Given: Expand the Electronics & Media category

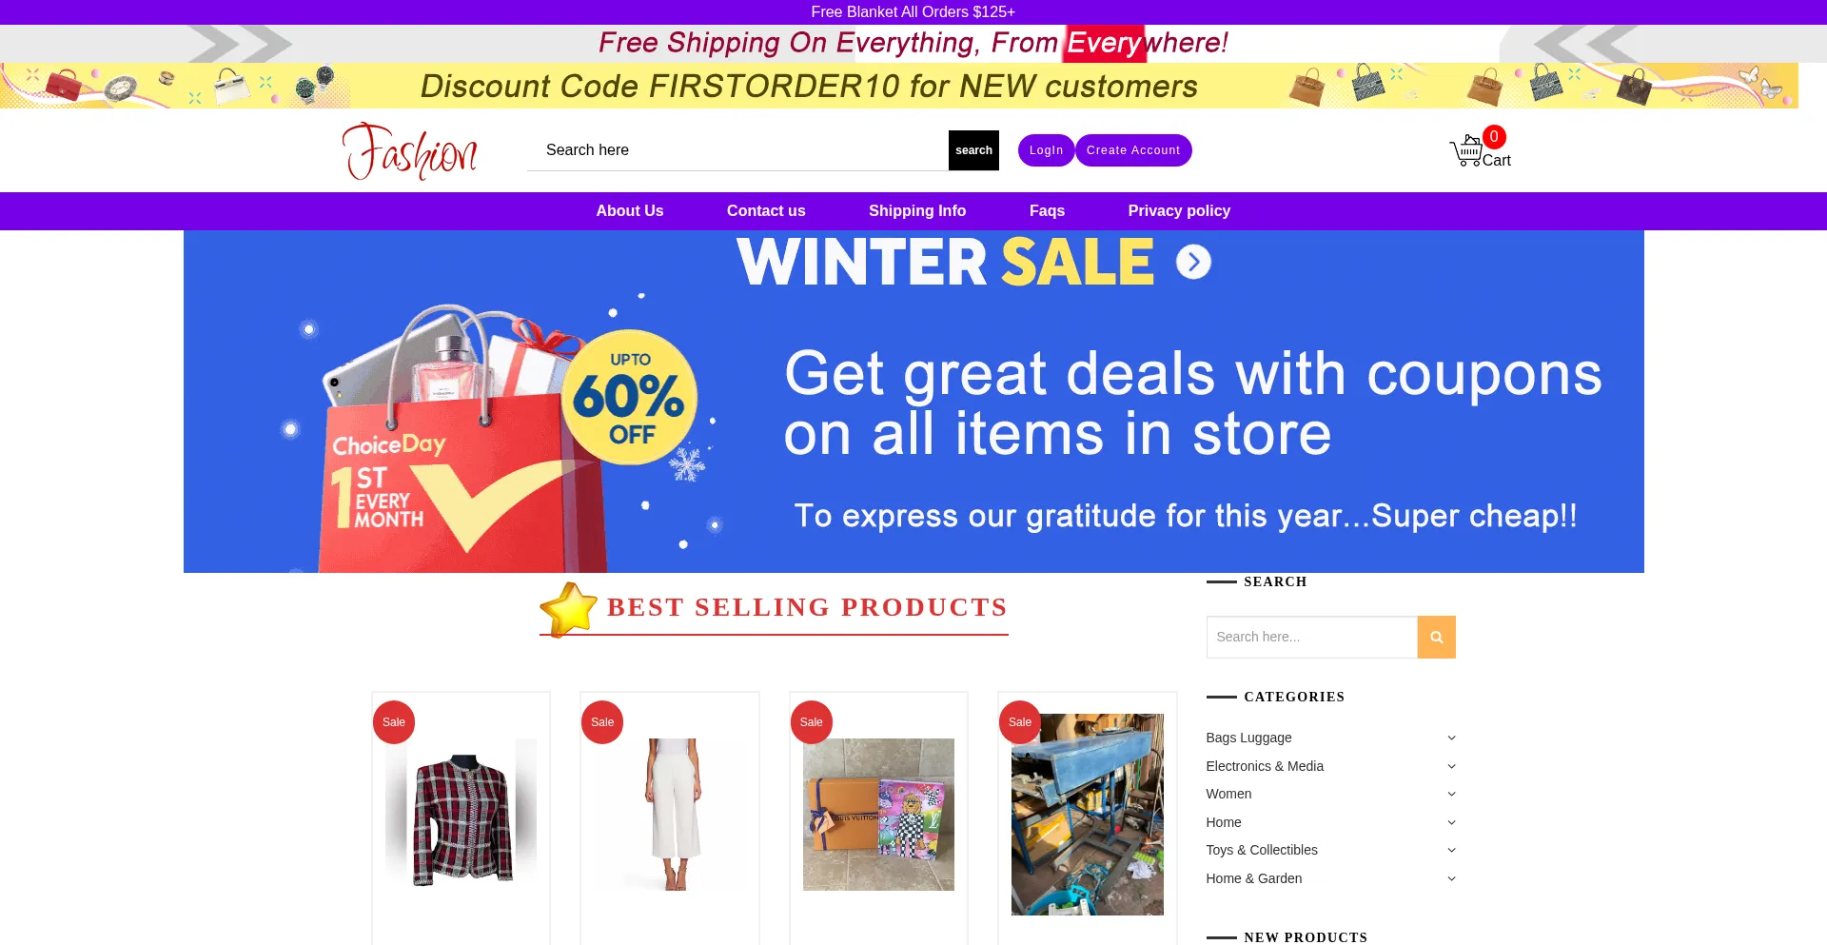Looking at the screenshot, I should [1451, 766].
